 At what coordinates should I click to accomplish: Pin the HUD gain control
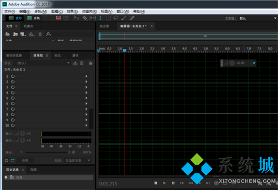coord(254,63)
